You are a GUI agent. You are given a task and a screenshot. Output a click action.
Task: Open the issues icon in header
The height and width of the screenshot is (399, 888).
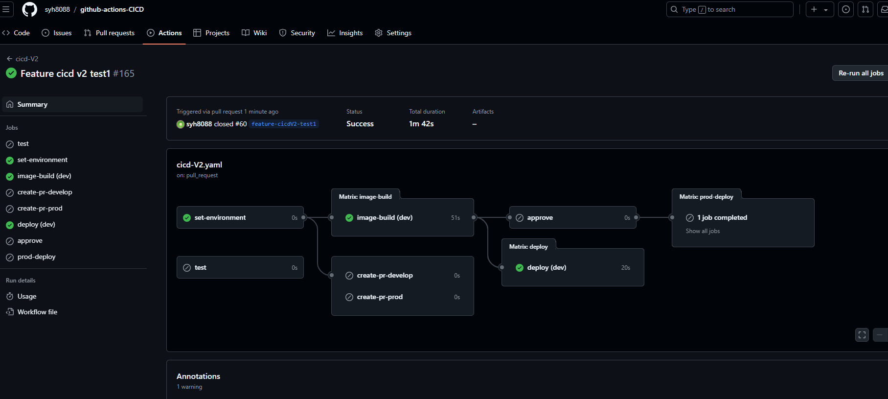click(x=846, y=9)
